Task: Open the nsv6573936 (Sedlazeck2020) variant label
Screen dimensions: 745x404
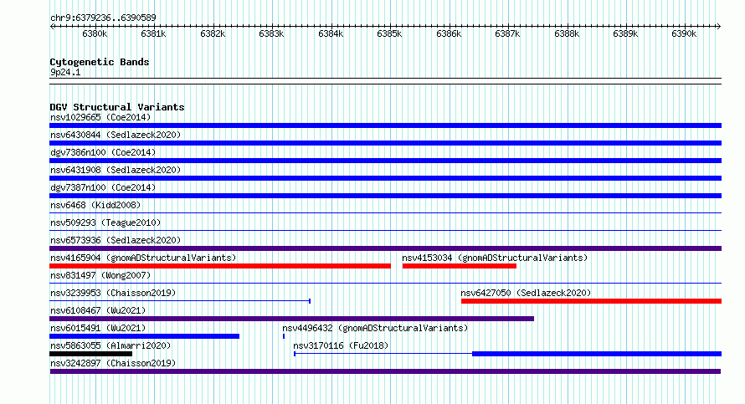Action: (x=116, y=240)
